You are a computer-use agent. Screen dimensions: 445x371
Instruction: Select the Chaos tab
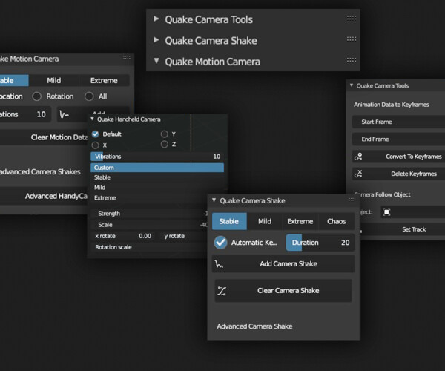336,221
